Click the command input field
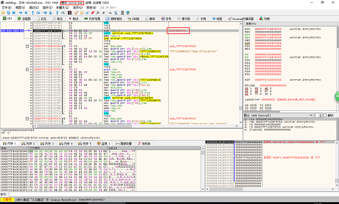This screenshot has width=339, height=204. (x=173, y=194)
